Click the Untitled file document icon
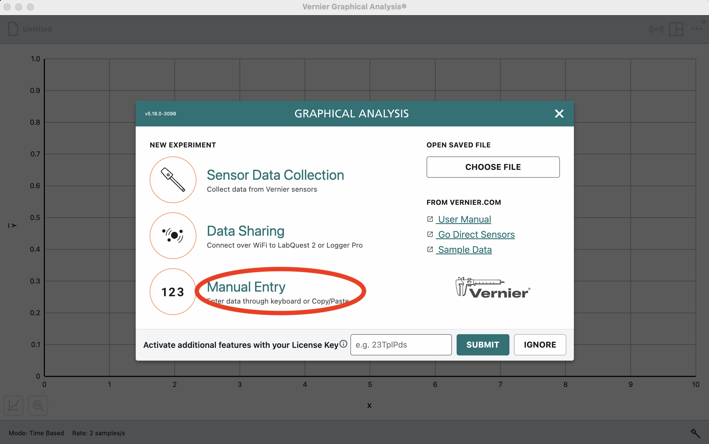Viewport: 709px width, 444px height. pyautogui.click(x=13, y=29)
